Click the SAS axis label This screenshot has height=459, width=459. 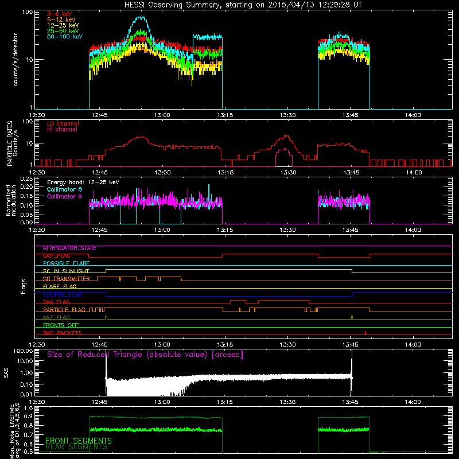pyautogui.click(x=6, y=373)
